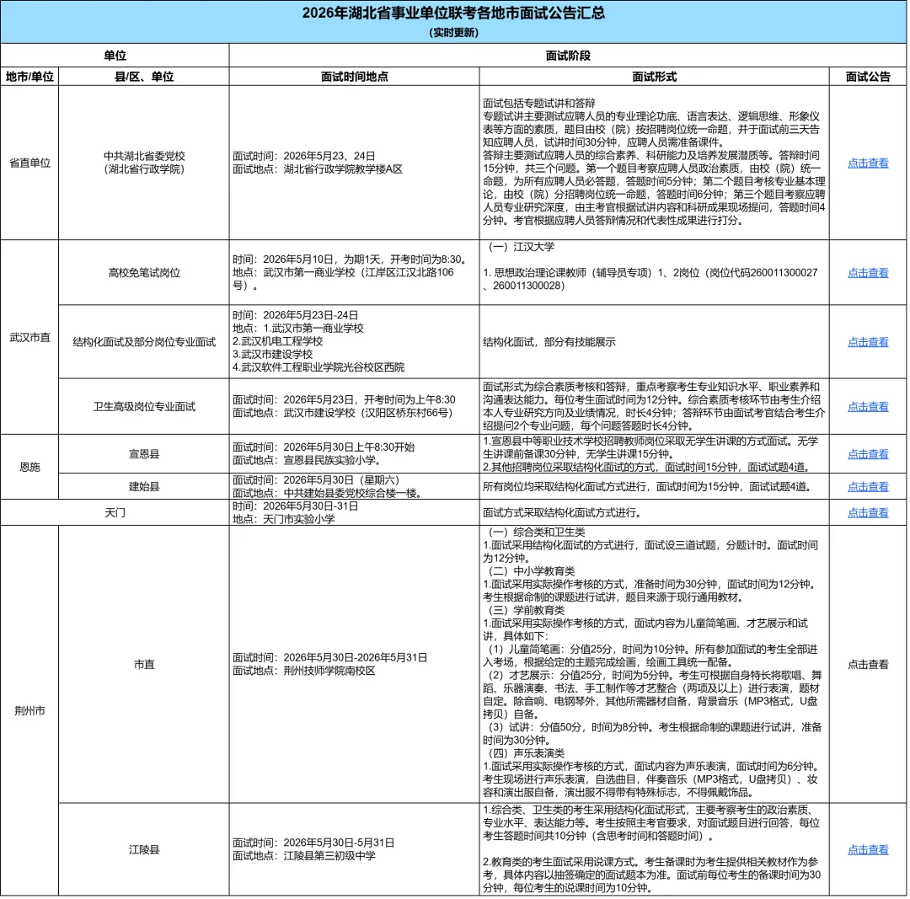Click the 卫生高级岗位专业面试 cell
The width and height of the screenshot is (910, 899).
tap(144, 406)
